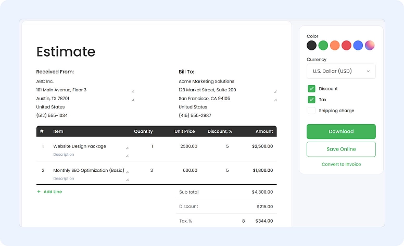The image size is (404, 246).
Task: Click the plus icon beside Add Line
Action: pos(39,192)
